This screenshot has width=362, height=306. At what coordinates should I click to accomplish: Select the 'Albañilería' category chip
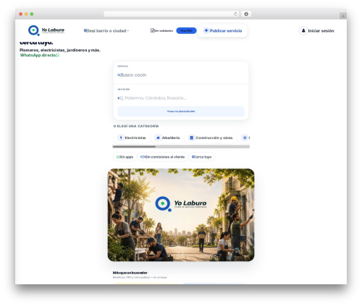click(x=167, y=137)
